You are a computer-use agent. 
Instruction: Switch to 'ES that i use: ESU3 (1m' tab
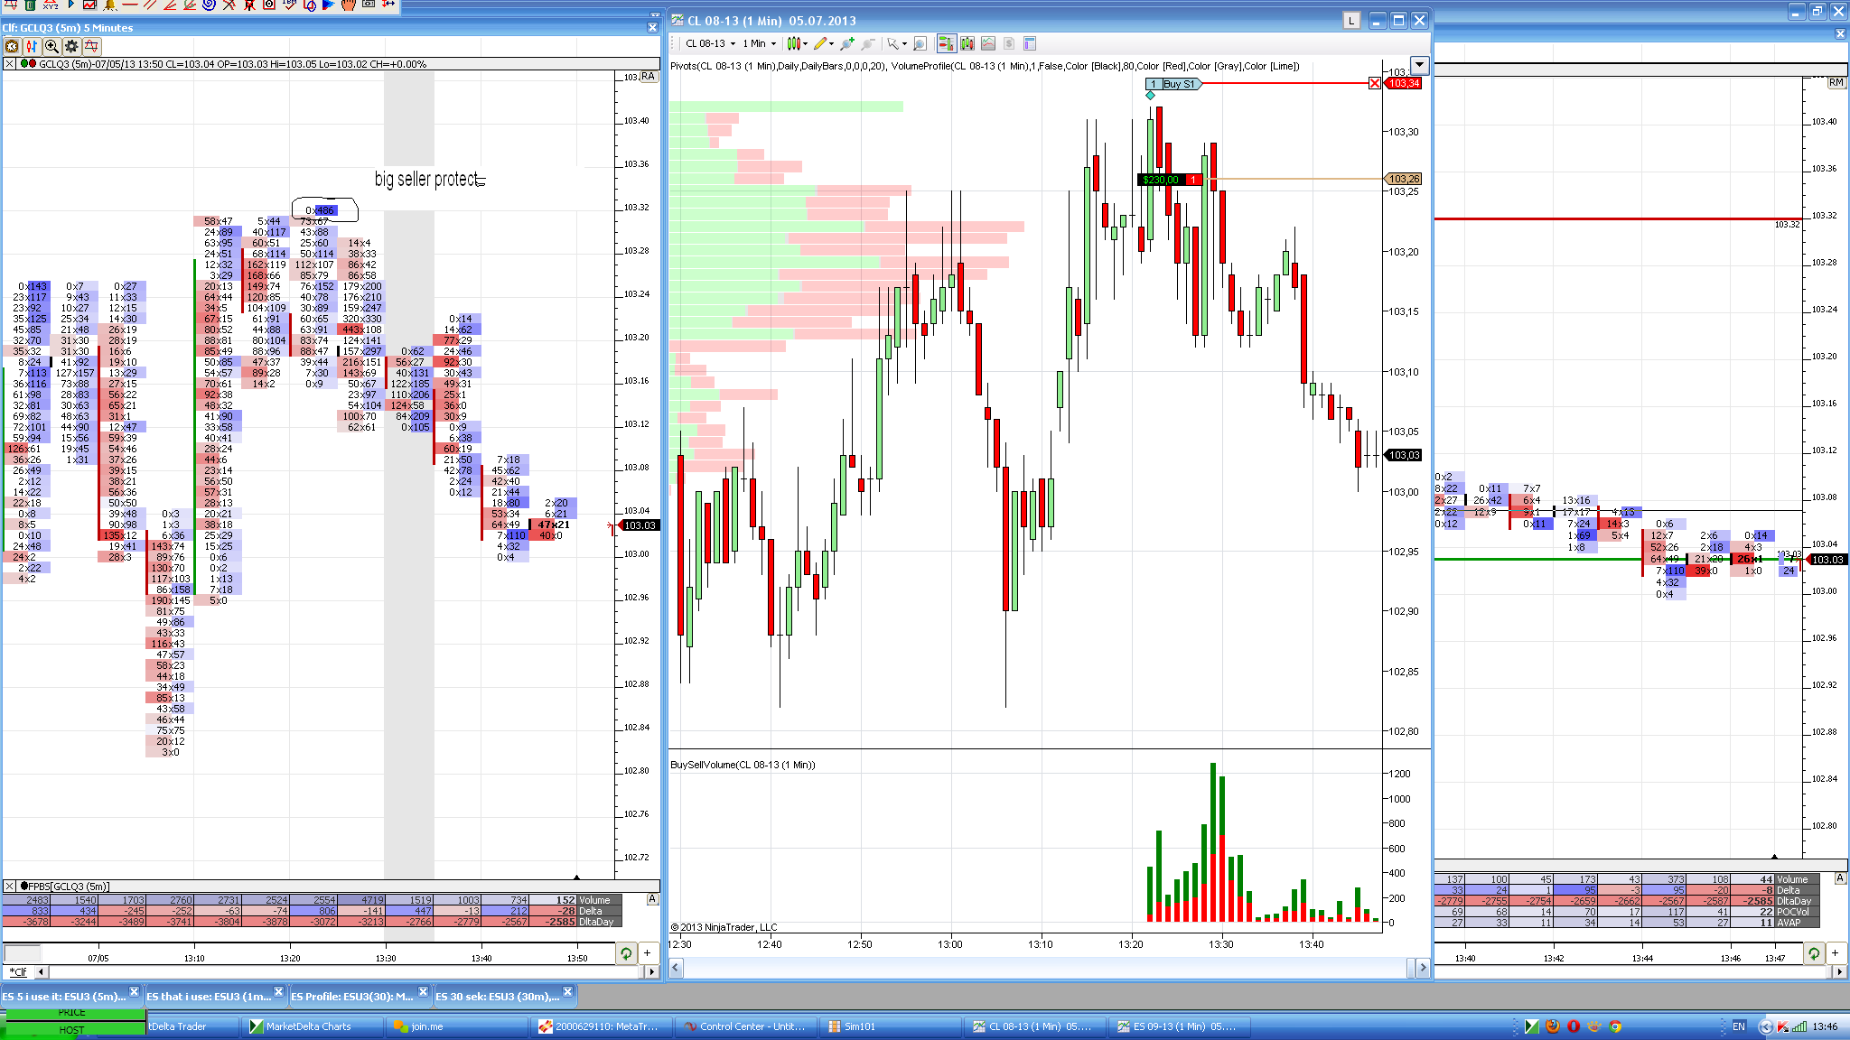point(209,997)
